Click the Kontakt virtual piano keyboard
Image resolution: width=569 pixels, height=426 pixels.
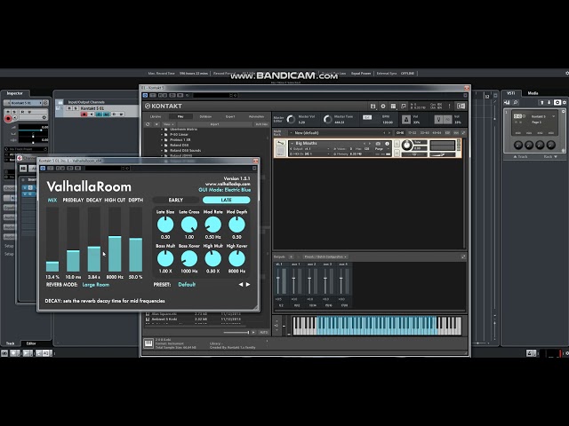point(377,326)
